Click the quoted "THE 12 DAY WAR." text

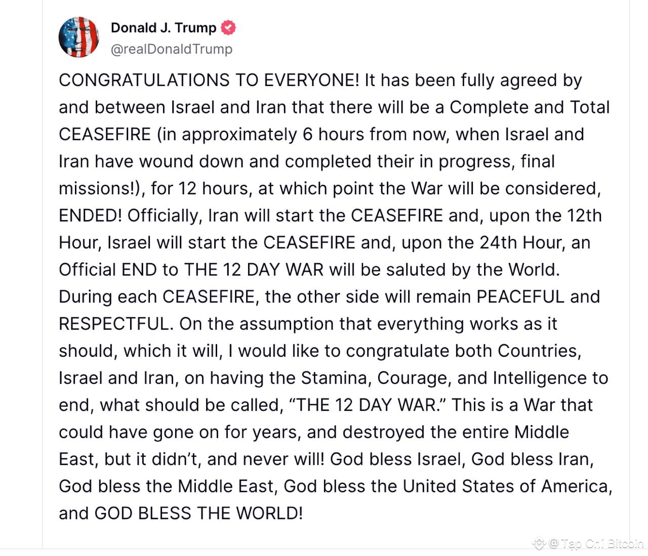pyautogui.click(x=368, y=405)
